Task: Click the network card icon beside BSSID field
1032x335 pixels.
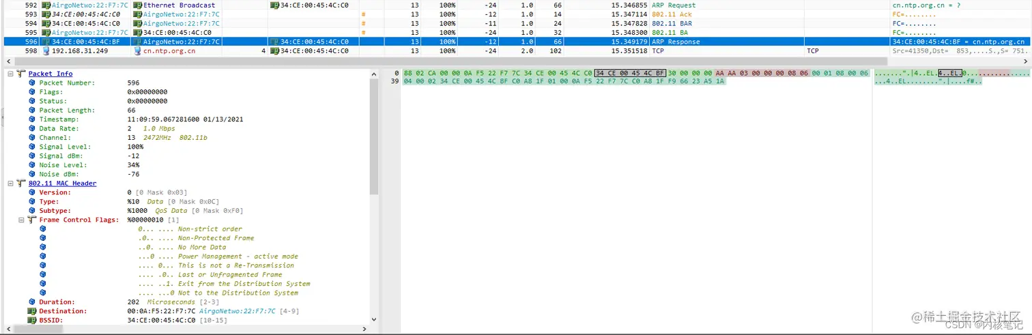Action: (x=32, y=320)
